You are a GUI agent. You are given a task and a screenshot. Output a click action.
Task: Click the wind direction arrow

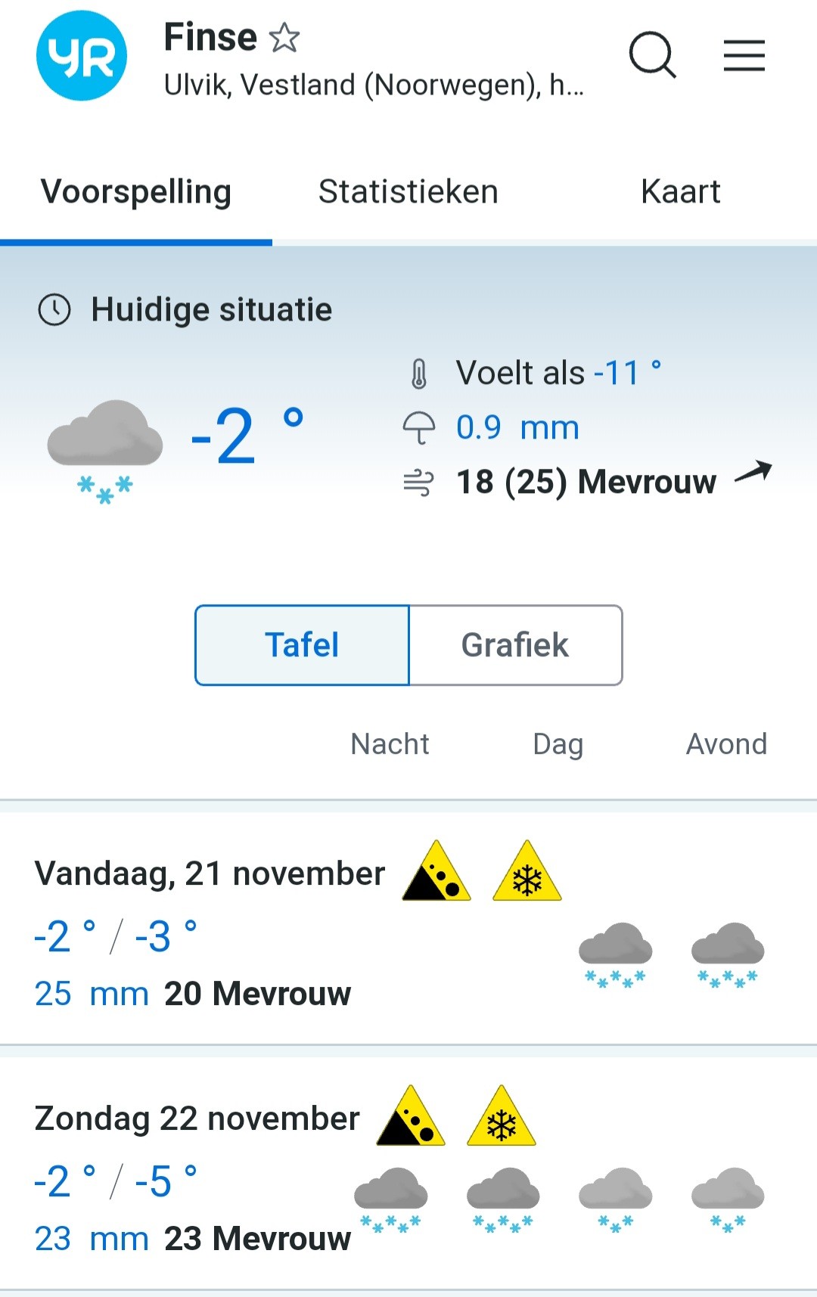point(753,472)
